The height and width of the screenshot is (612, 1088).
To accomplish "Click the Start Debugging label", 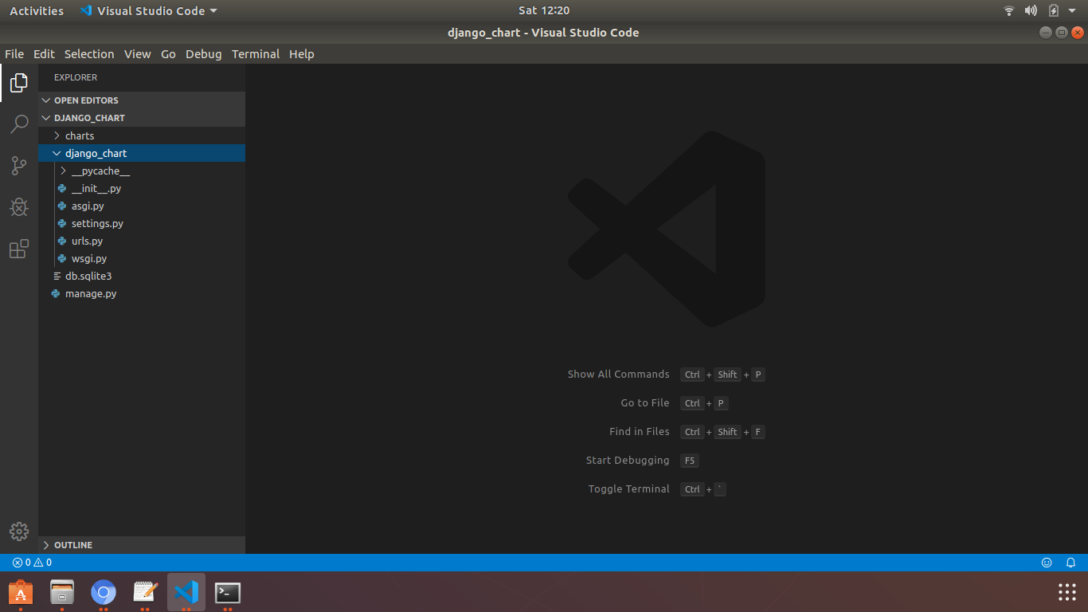I will (628, 461).
